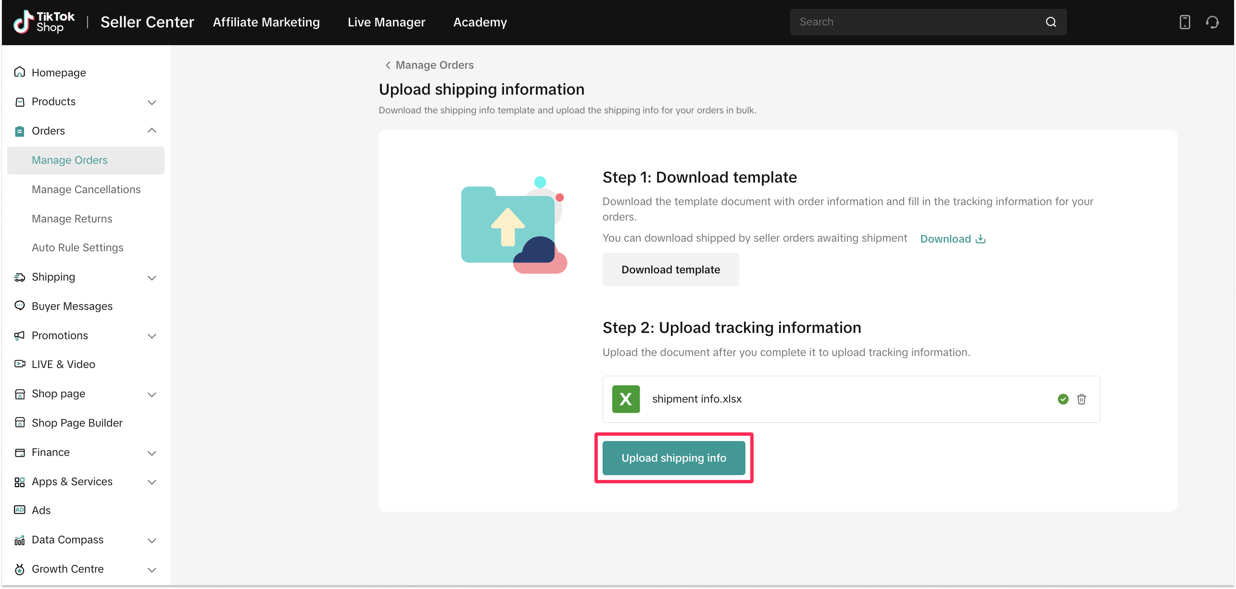Expand the Shipping section chevron

(x=152, y=278)
